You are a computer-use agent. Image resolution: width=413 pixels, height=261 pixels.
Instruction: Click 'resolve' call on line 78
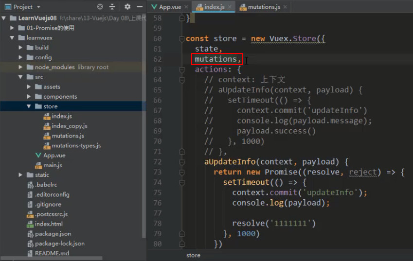(249, 224)
